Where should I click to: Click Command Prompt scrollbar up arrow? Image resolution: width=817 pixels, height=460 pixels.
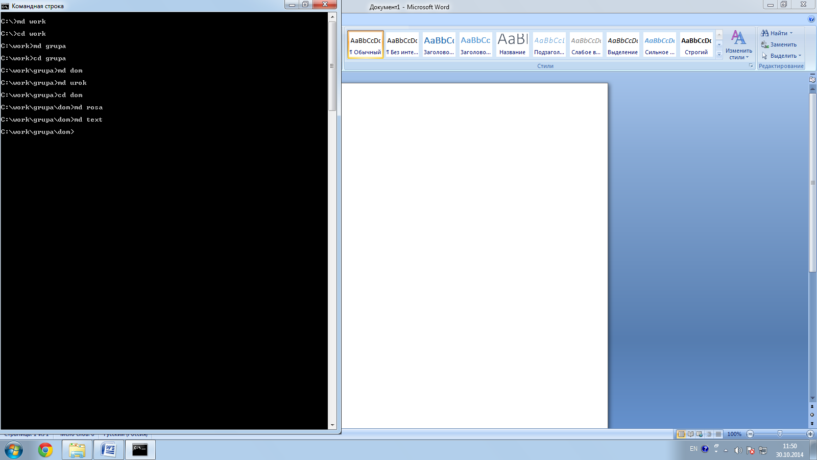(x=332, y=17)
